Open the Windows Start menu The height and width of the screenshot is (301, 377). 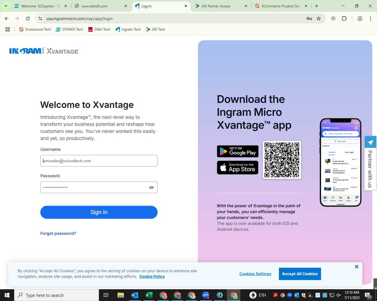(x=7, y=295)
